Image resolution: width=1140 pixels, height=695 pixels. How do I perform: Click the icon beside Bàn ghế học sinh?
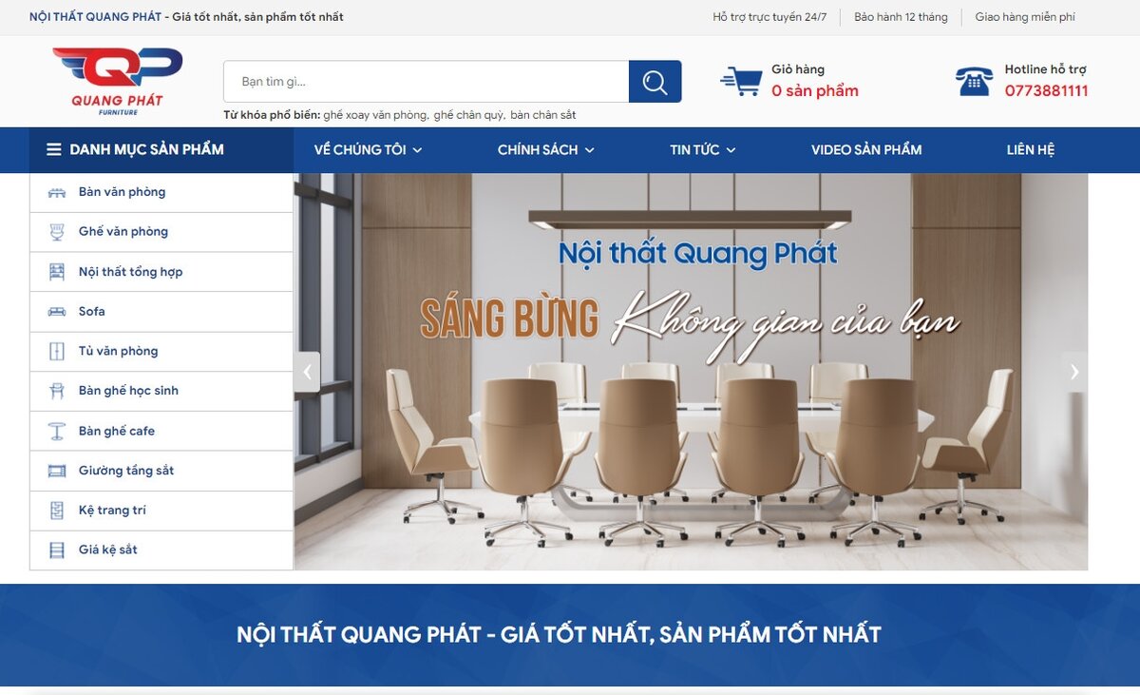pos(57,391)
